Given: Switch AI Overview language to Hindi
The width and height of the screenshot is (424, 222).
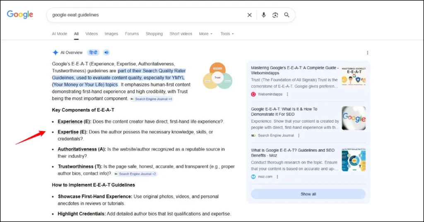Looking at the screenshot, I should pyautogui.click(x=93, y=52).
